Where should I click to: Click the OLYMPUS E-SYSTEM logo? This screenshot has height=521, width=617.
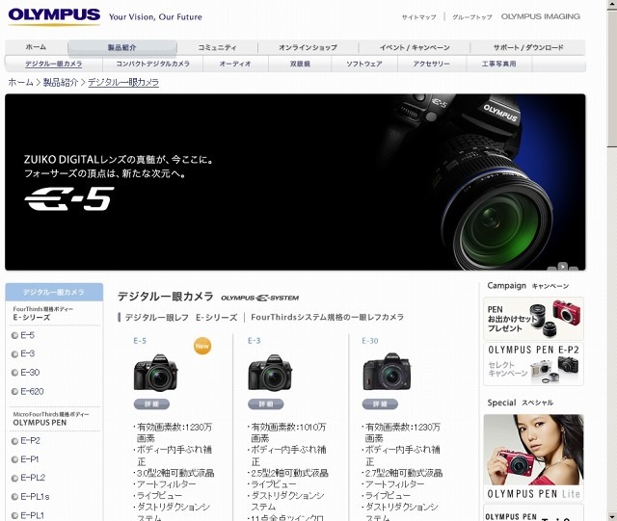[259, 298]
